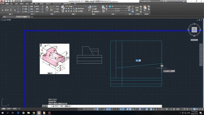Expand the Modify (修改) panel
This screenshot has width=204, height=115.
(x=33, y=14)
